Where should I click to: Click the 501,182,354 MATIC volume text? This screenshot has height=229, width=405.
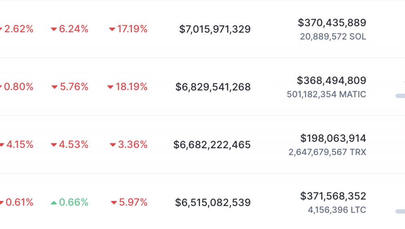(326, 94)
